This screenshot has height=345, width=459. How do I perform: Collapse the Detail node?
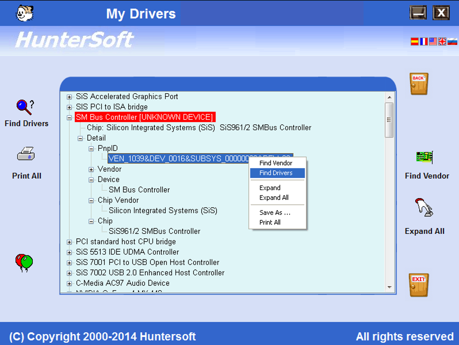pyautogui.click(x=80, y=139)
